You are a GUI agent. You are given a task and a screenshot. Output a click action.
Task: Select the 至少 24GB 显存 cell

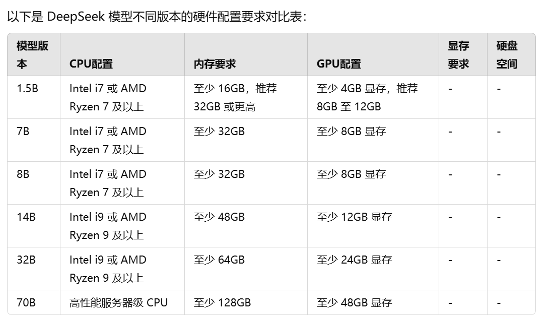tap(373, 269)
